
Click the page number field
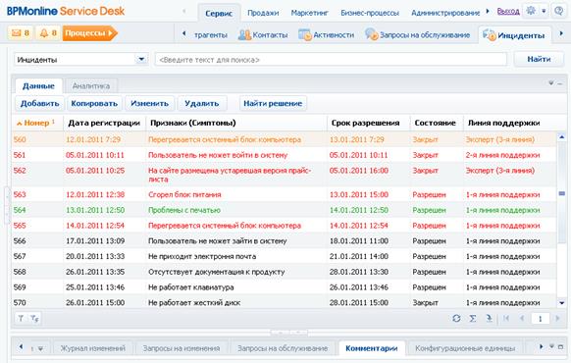coord(540,319)
